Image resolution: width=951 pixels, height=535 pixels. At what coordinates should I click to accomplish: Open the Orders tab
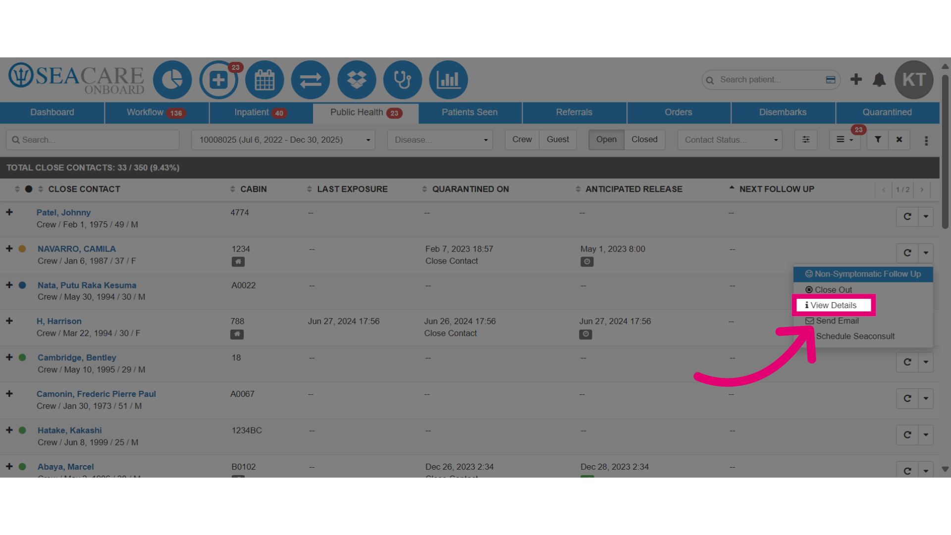pyautogui.click(x=679, y=112)
